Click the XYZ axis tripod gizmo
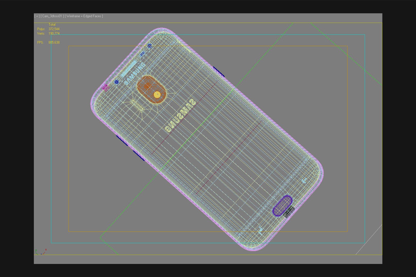Viewport: 416px width, 277px height. tap(41, 252)
